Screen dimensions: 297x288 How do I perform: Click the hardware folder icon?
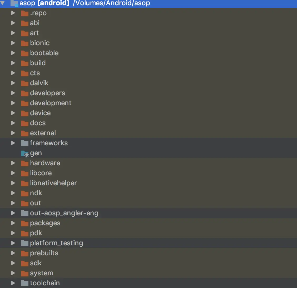[25, 163]
